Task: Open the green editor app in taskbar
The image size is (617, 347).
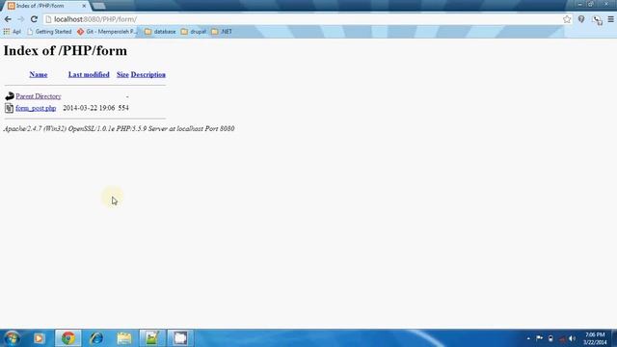Action: pyautogui.click(x=152, y=338)
